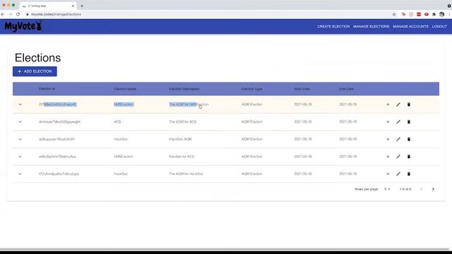This screenshot has height=254, width=452.
Task: Reload the browser page
Action: (18, 14)
